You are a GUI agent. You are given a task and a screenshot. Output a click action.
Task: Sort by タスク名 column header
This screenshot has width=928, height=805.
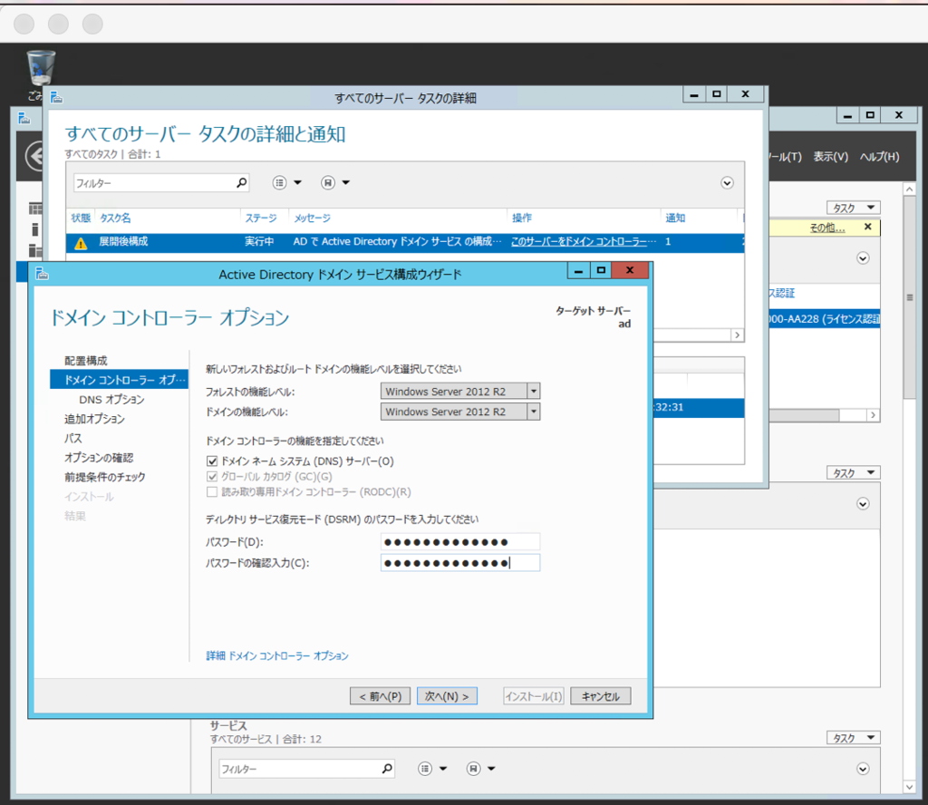coord(115,218)
